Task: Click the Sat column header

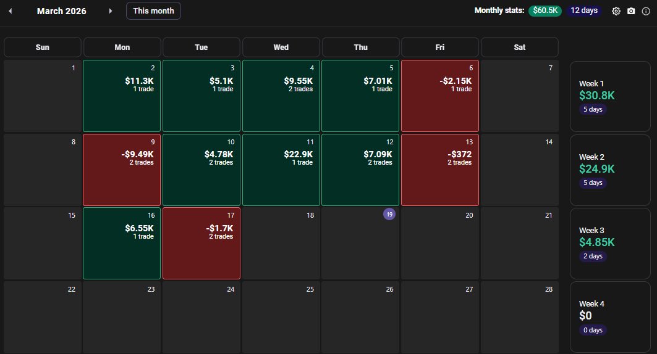Action: coord(520,47)
